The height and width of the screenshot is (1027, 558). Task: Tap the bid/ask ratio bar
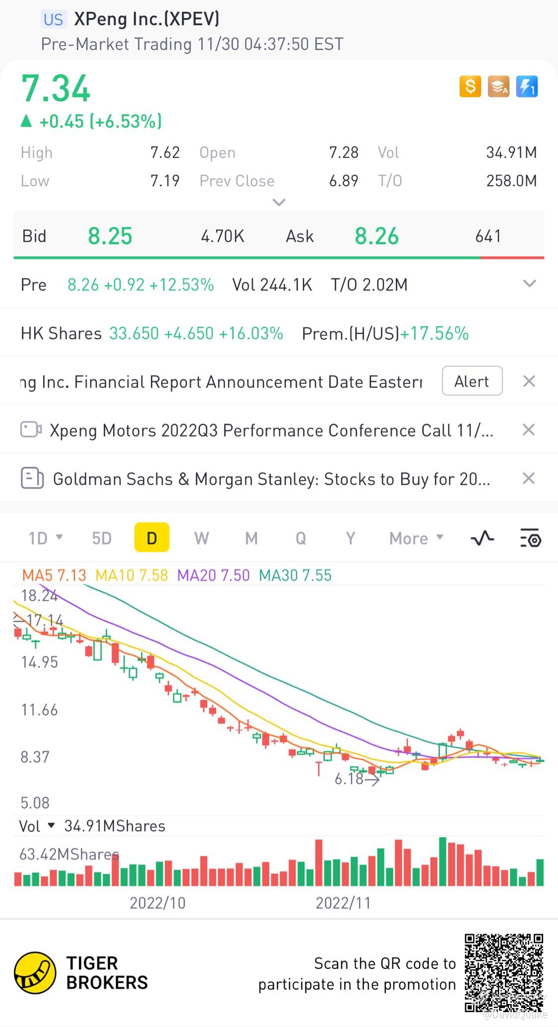(279, 258)
